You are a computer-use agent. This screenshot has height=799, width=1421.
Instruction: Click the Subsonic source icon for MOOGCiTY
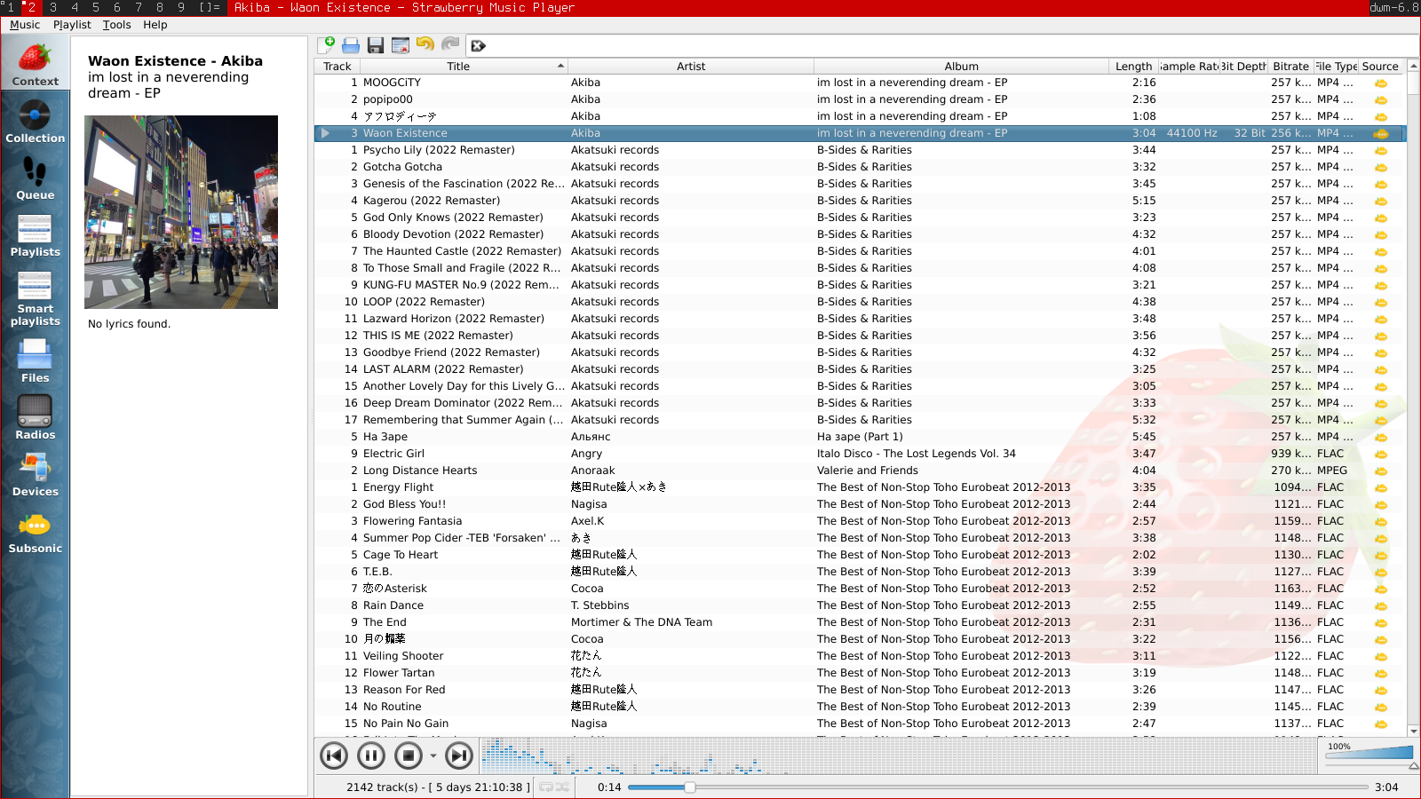pyautogui.click(x=1381, y=83)
